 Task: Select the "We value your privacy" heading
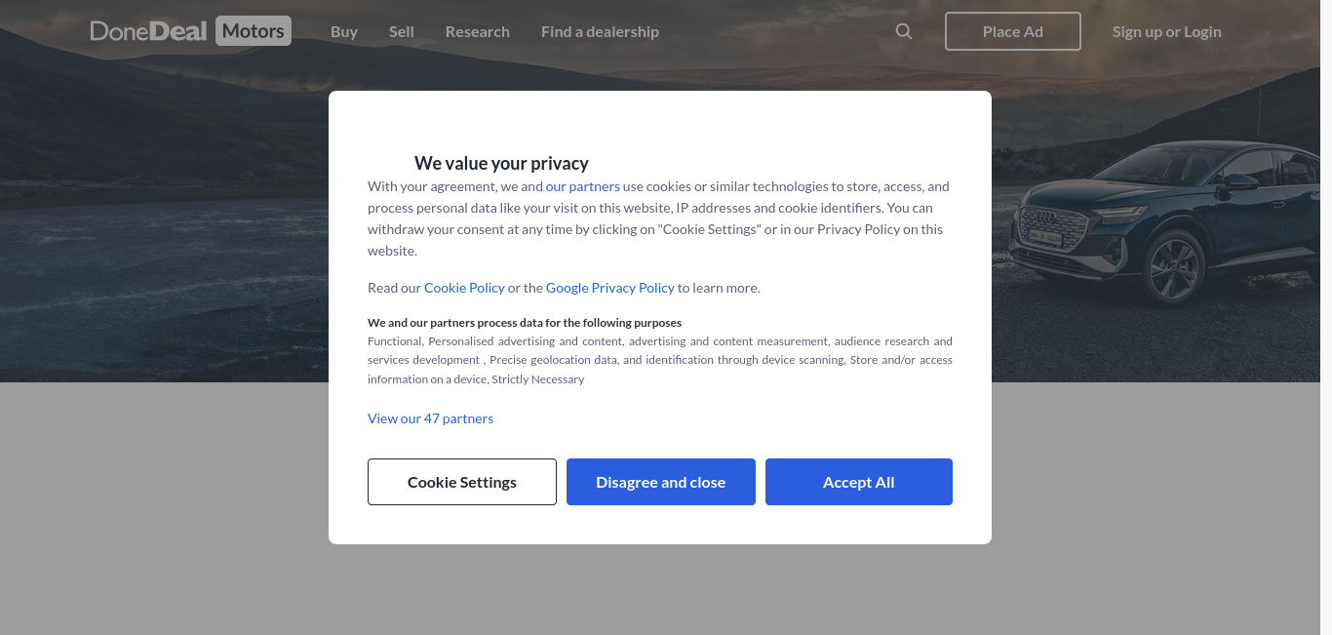click(501, 163)
